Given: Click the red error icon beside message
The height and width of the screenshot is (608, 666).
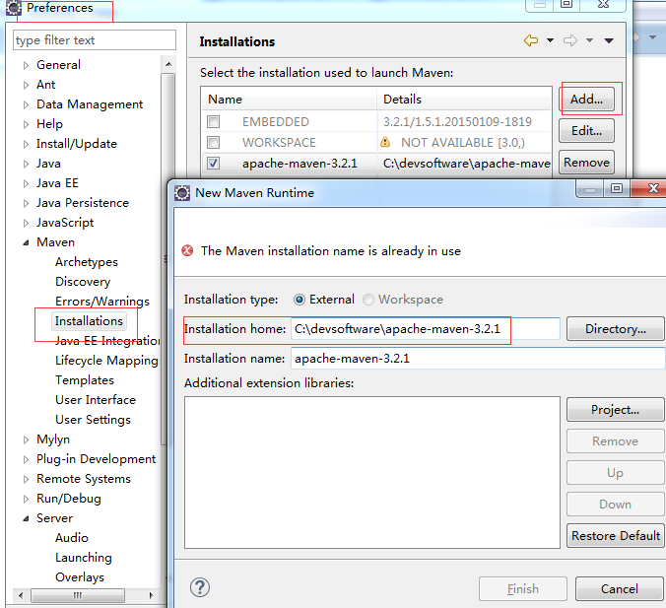Looking at the screenshot, I should (x=187, y=250).
